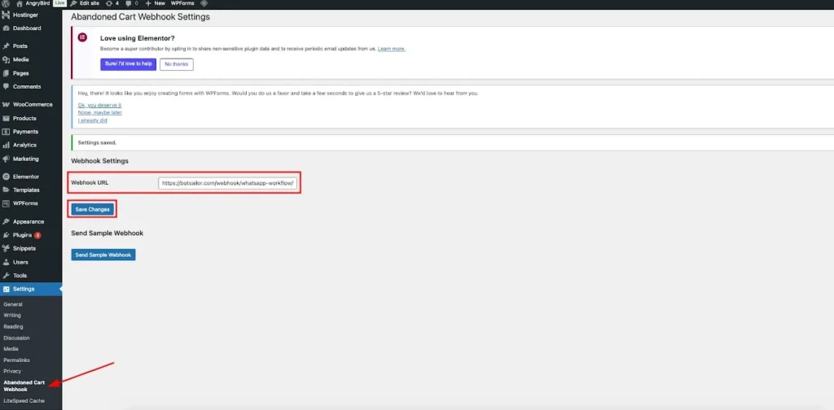The height and width of the screenshot is (410, 834).
Task: Open the Hostinger sidebar icon
Action: [x=6, y=15]
